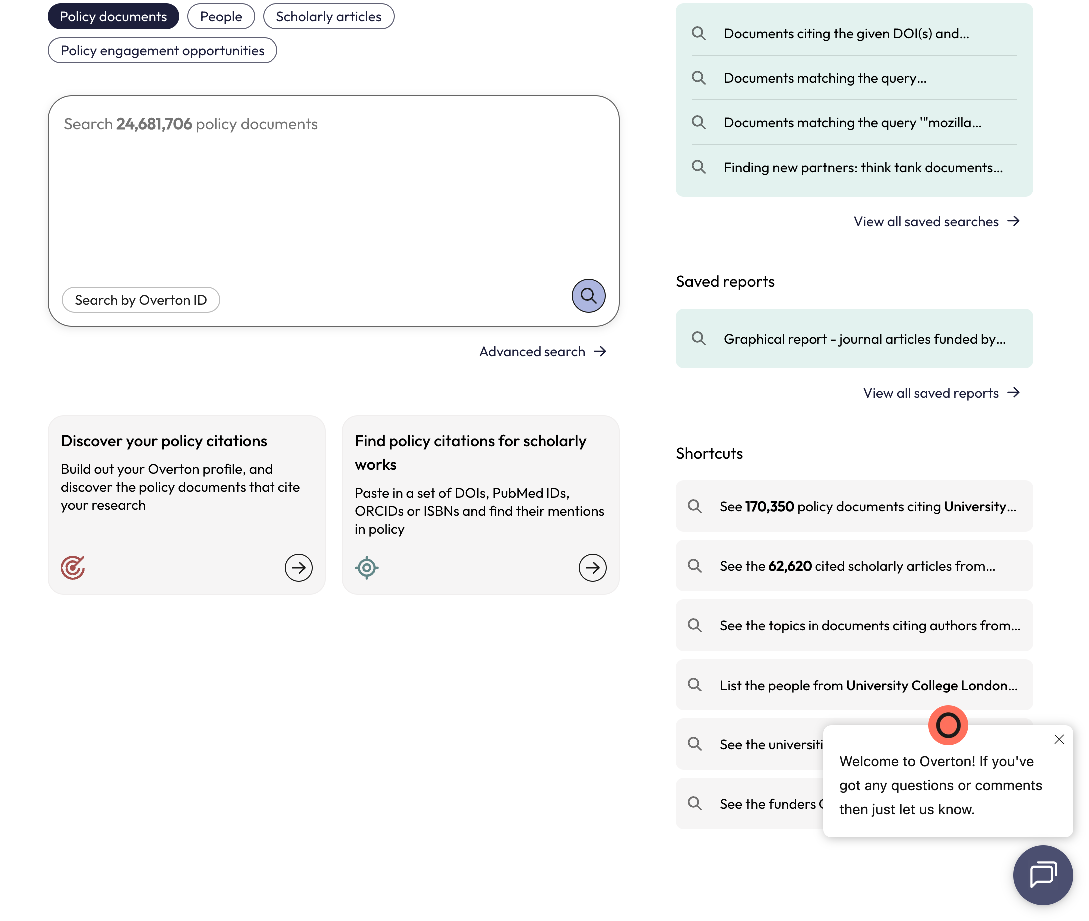Click magnifier icon beside Documents citing the given DOI(s)
The image size is (1089, 921).
pos(698,33)
